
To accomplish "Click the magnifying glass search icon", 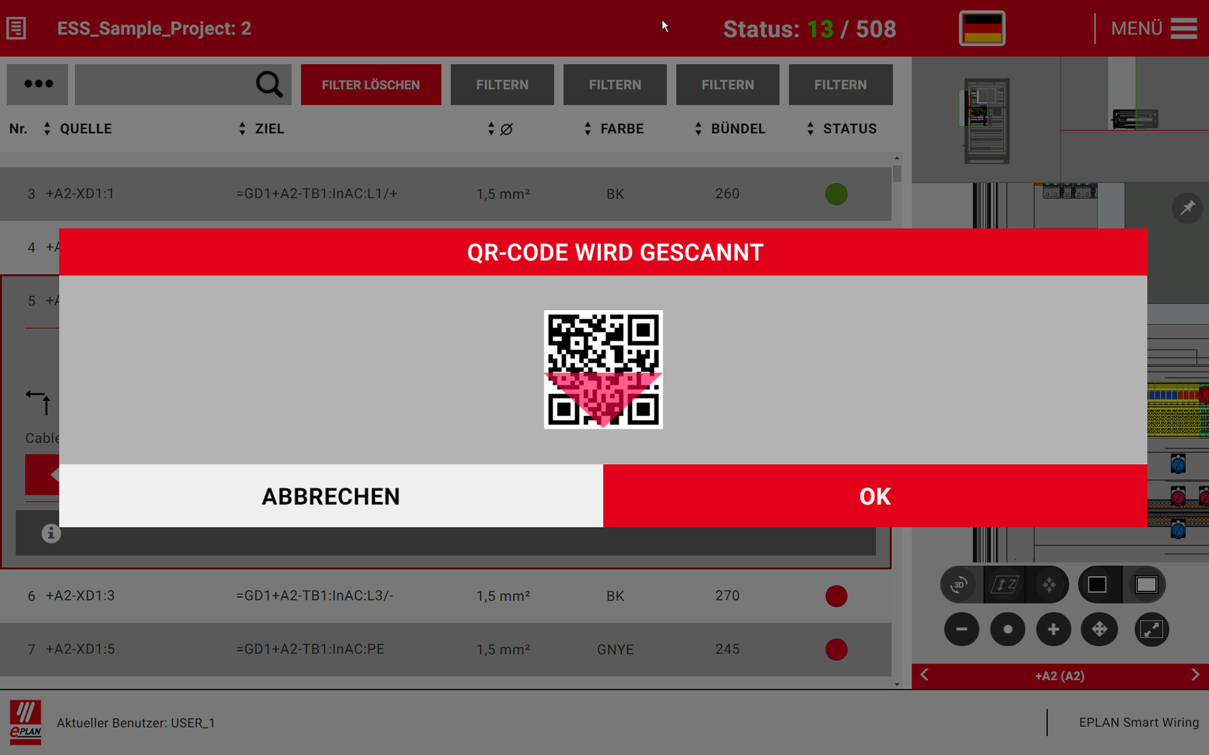I will [269, 84].
